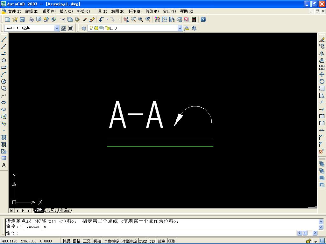The height and width of the screenshot is (244, 326).
Task: Select the Spline tool
Action: tap(4, 95)
